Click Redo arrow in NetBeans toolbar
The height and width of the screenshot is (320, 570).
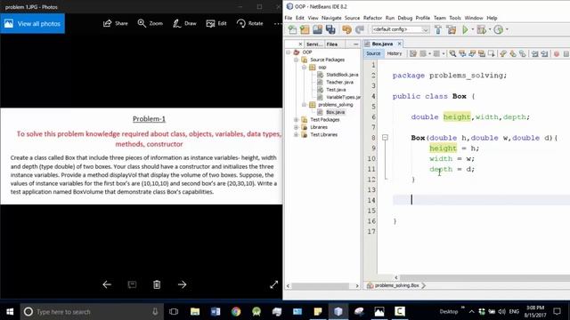click(360, 29)
